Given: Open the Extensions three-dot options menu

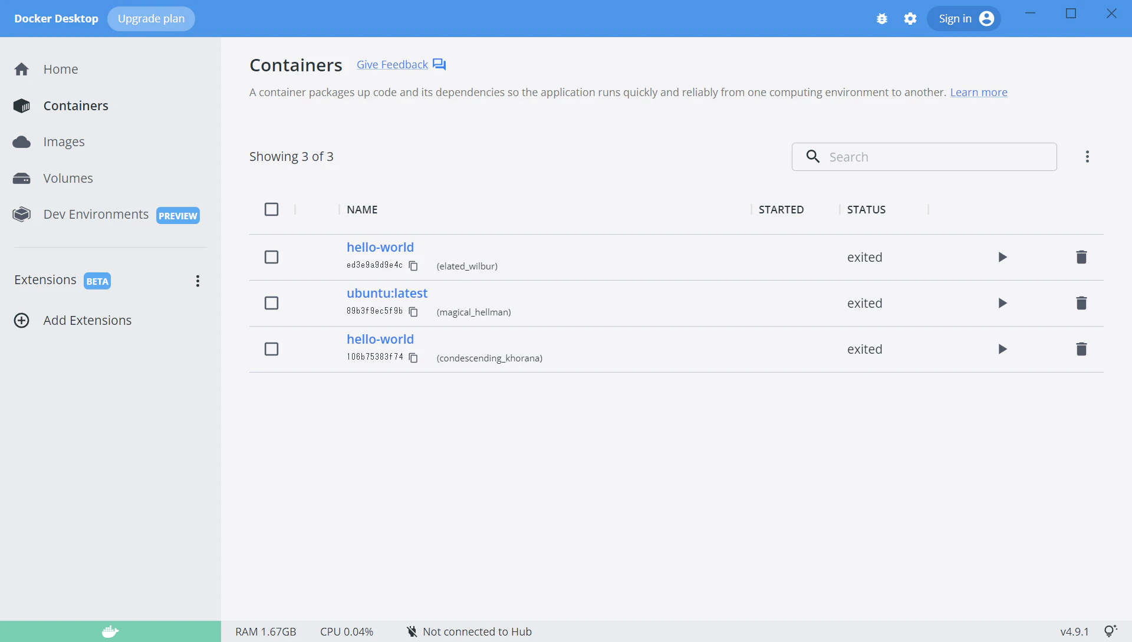Looking at the screenshot, I should point(198,281).
